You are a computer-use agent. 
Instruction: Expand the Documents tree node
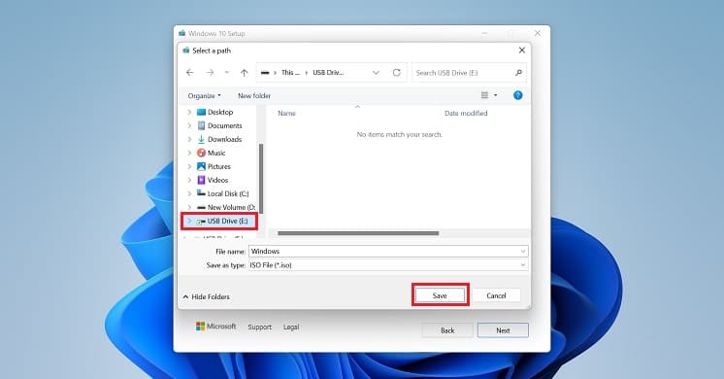click(189, 125)
